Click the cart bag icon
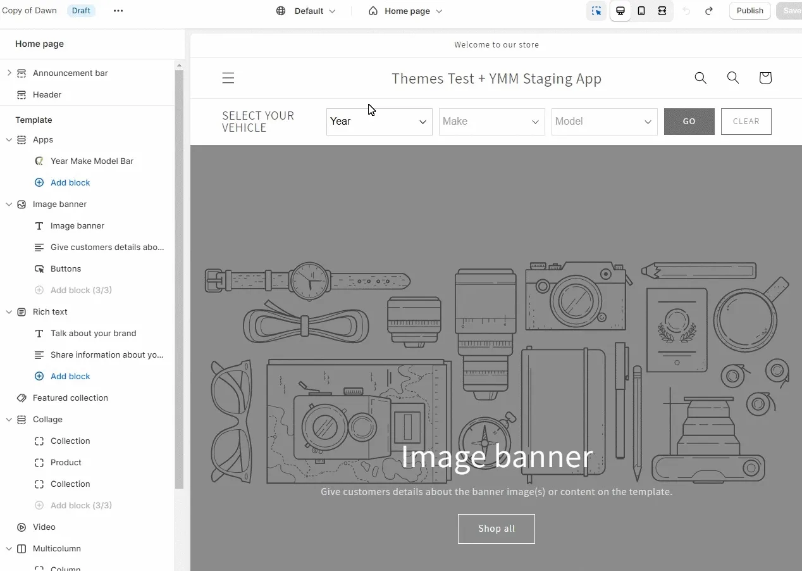Viewport: 802px width, 571px height. pyautogui.click(x=765, y=78)
